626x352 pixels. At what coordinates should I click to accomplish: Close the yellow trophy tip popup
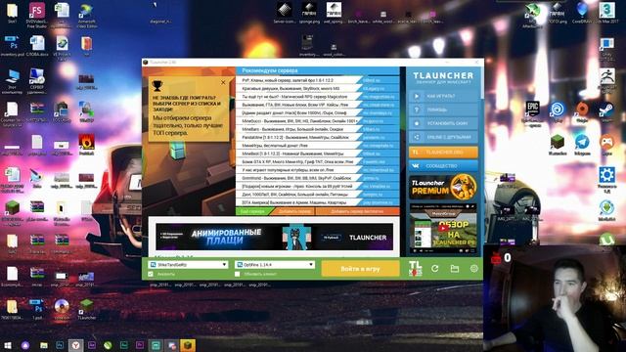(x=223, y=82)
